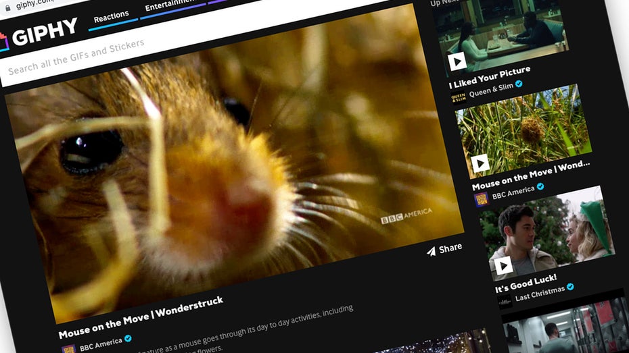Click play icon on "It's Good Luck!" thumbnail
The image size is (629, 353).
click(503, 266)
